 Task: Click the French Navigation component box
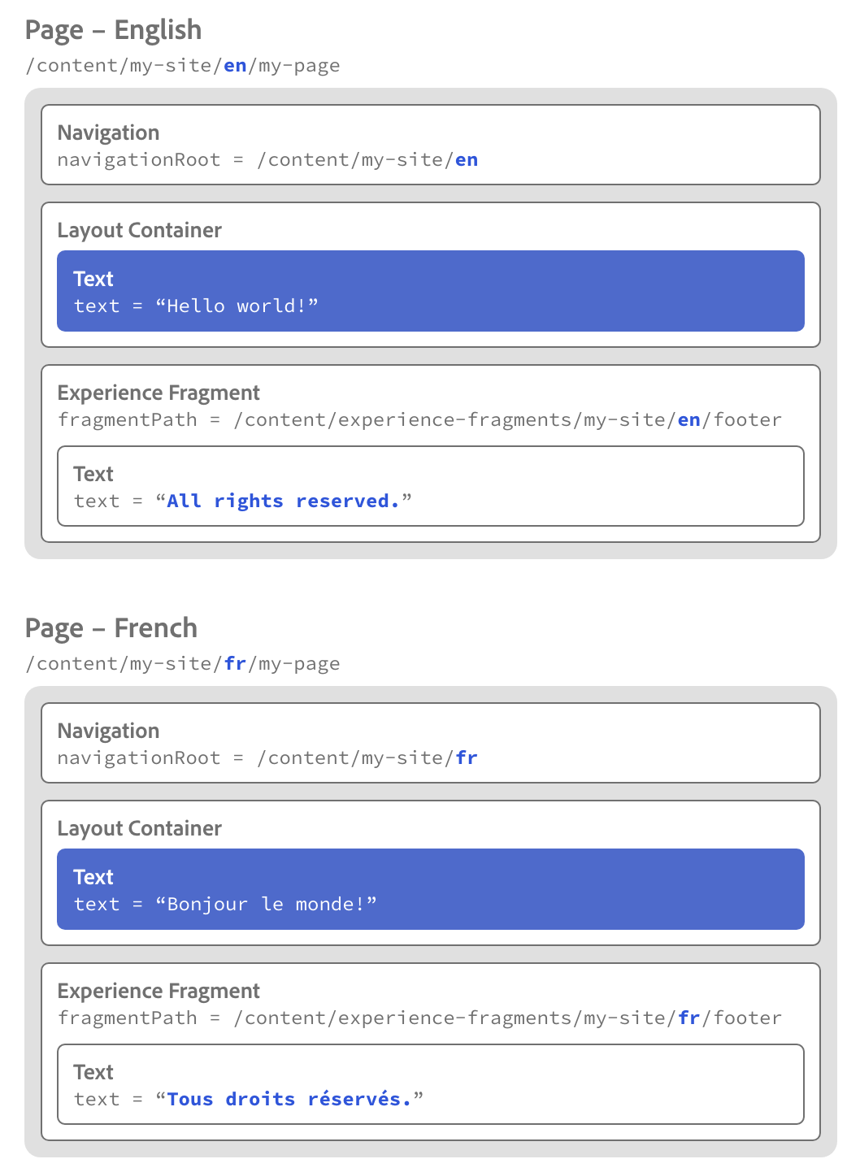[x=431, y=743]
